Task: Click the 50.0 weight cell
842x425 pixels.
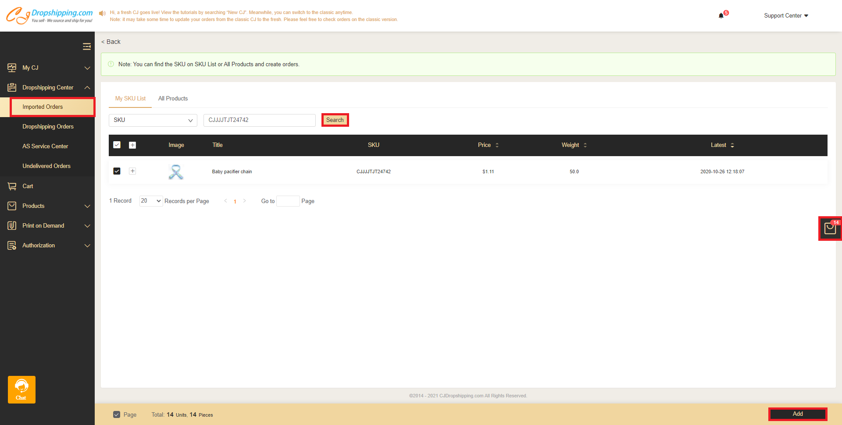Action: point(574,171)
